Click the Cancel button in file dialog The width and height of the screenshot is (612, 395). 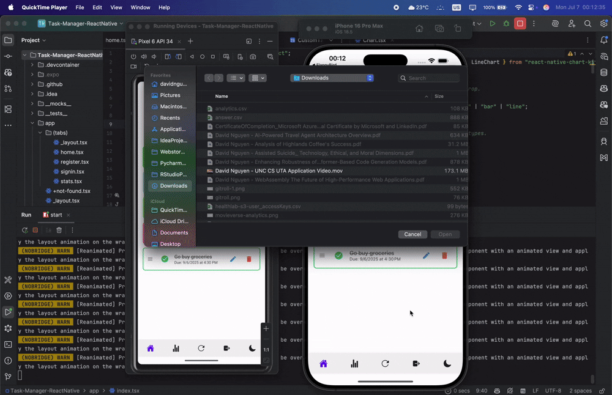[x=412, y=234]
